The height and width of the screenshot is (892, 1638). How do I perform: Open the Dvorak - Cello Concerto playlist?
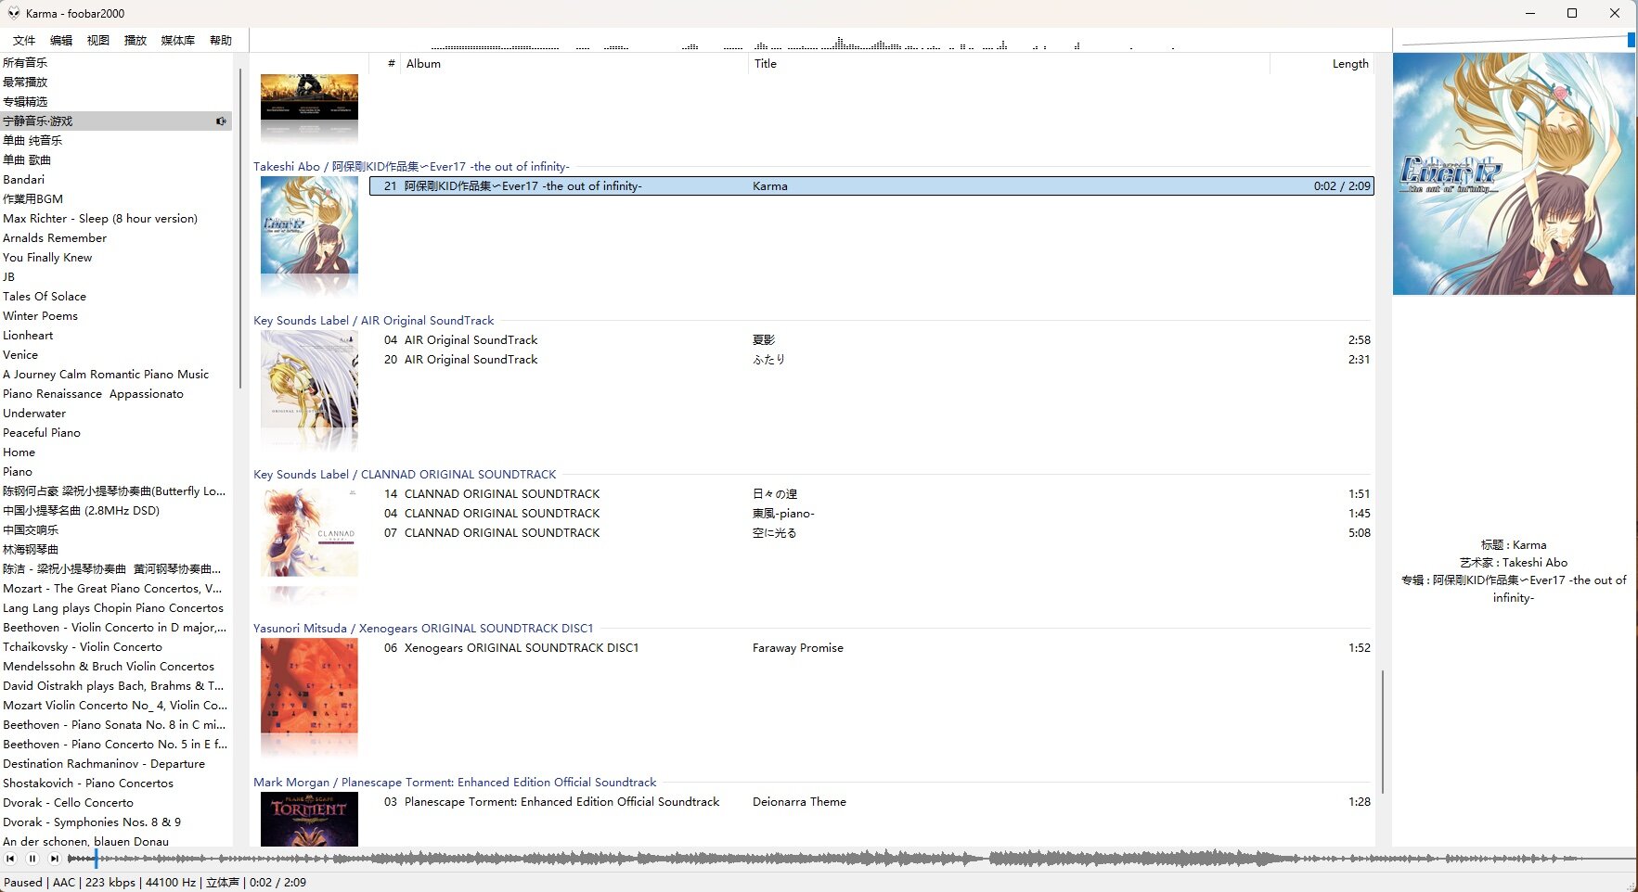click(116, 802)
